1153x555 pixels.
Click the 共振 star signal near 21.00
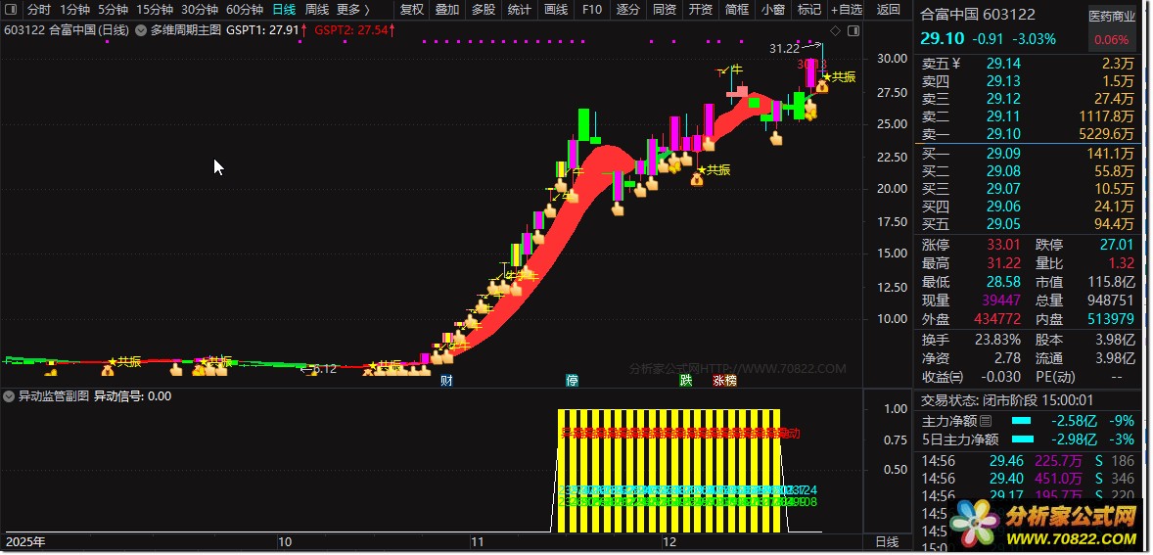(x=714, y=170)
